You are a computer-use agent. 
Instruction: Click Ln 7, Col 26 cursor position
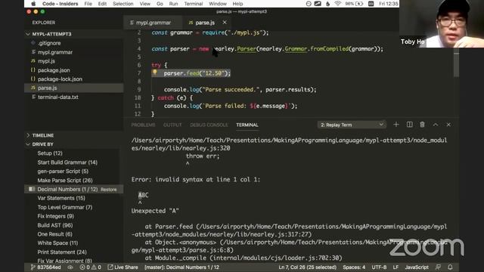[x=308, y=267]
